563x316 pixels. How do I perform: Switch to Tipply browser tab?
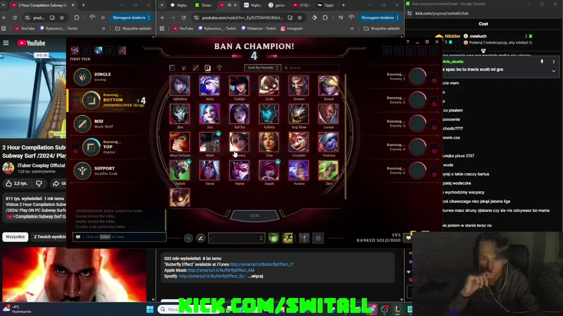pyautogui.click(x=325, y=5)
